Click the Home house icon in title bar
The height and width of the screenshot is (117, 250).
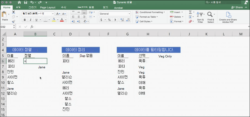[x=19, y=2]
